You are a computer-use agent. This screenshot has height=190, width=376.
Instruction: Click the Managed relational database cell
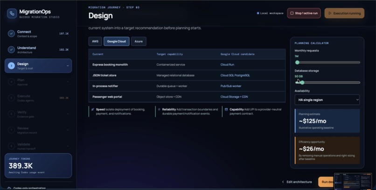pyautogui.click(x=175, y=75)
